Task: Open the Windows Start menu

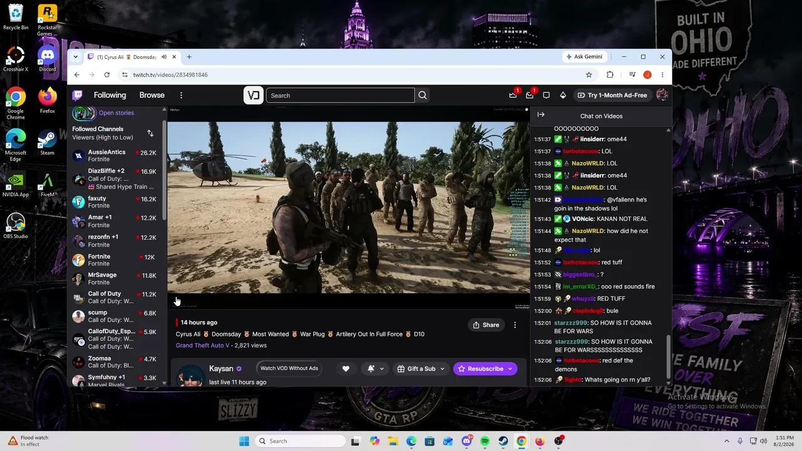Action: click(244, 441)
